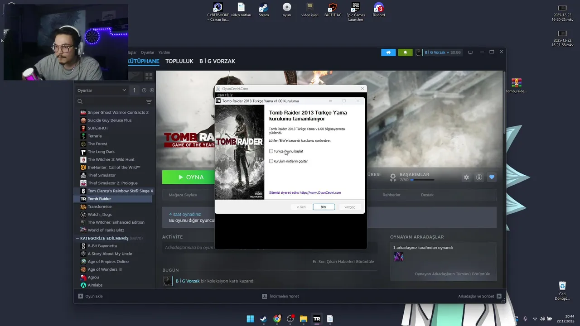Open the KÜTÜPHANE tab
Viewport: 580px width, 326px height.
coord(143,61)
